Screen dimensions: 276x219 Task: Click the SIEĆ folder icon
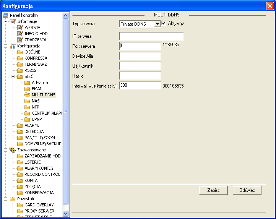click(x=20, y=76)
